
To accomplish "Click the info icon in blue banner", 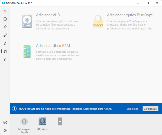I will [14, 109].
